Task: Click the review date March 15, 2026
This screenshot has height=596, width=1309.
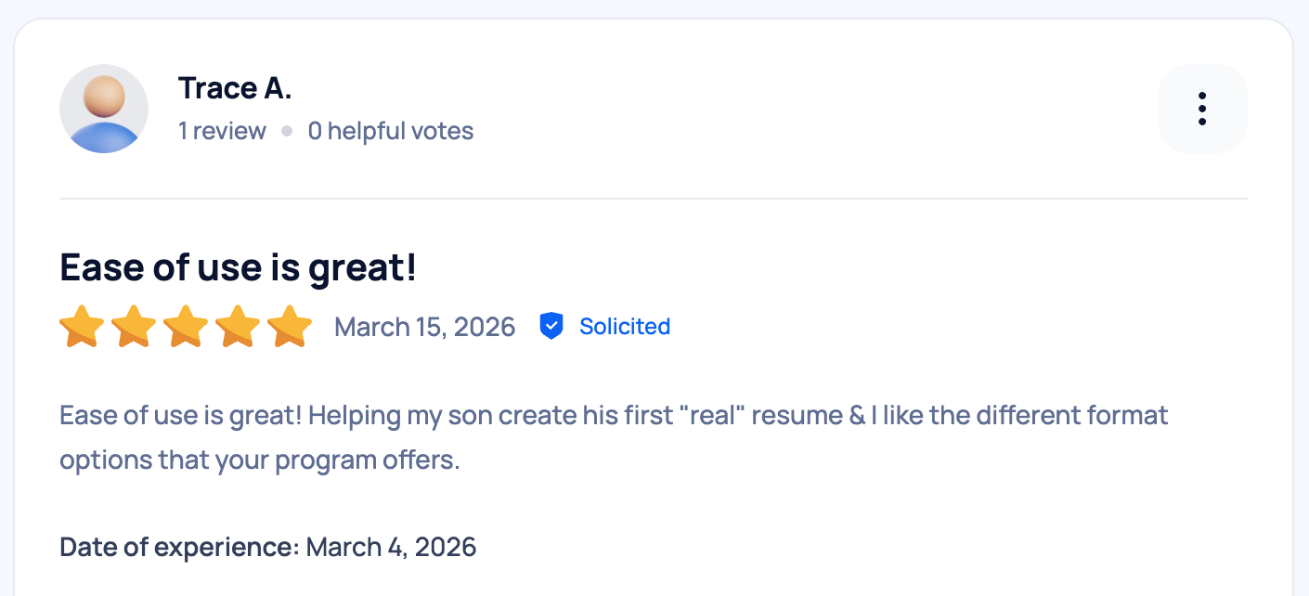Action: tap(424, 326)
